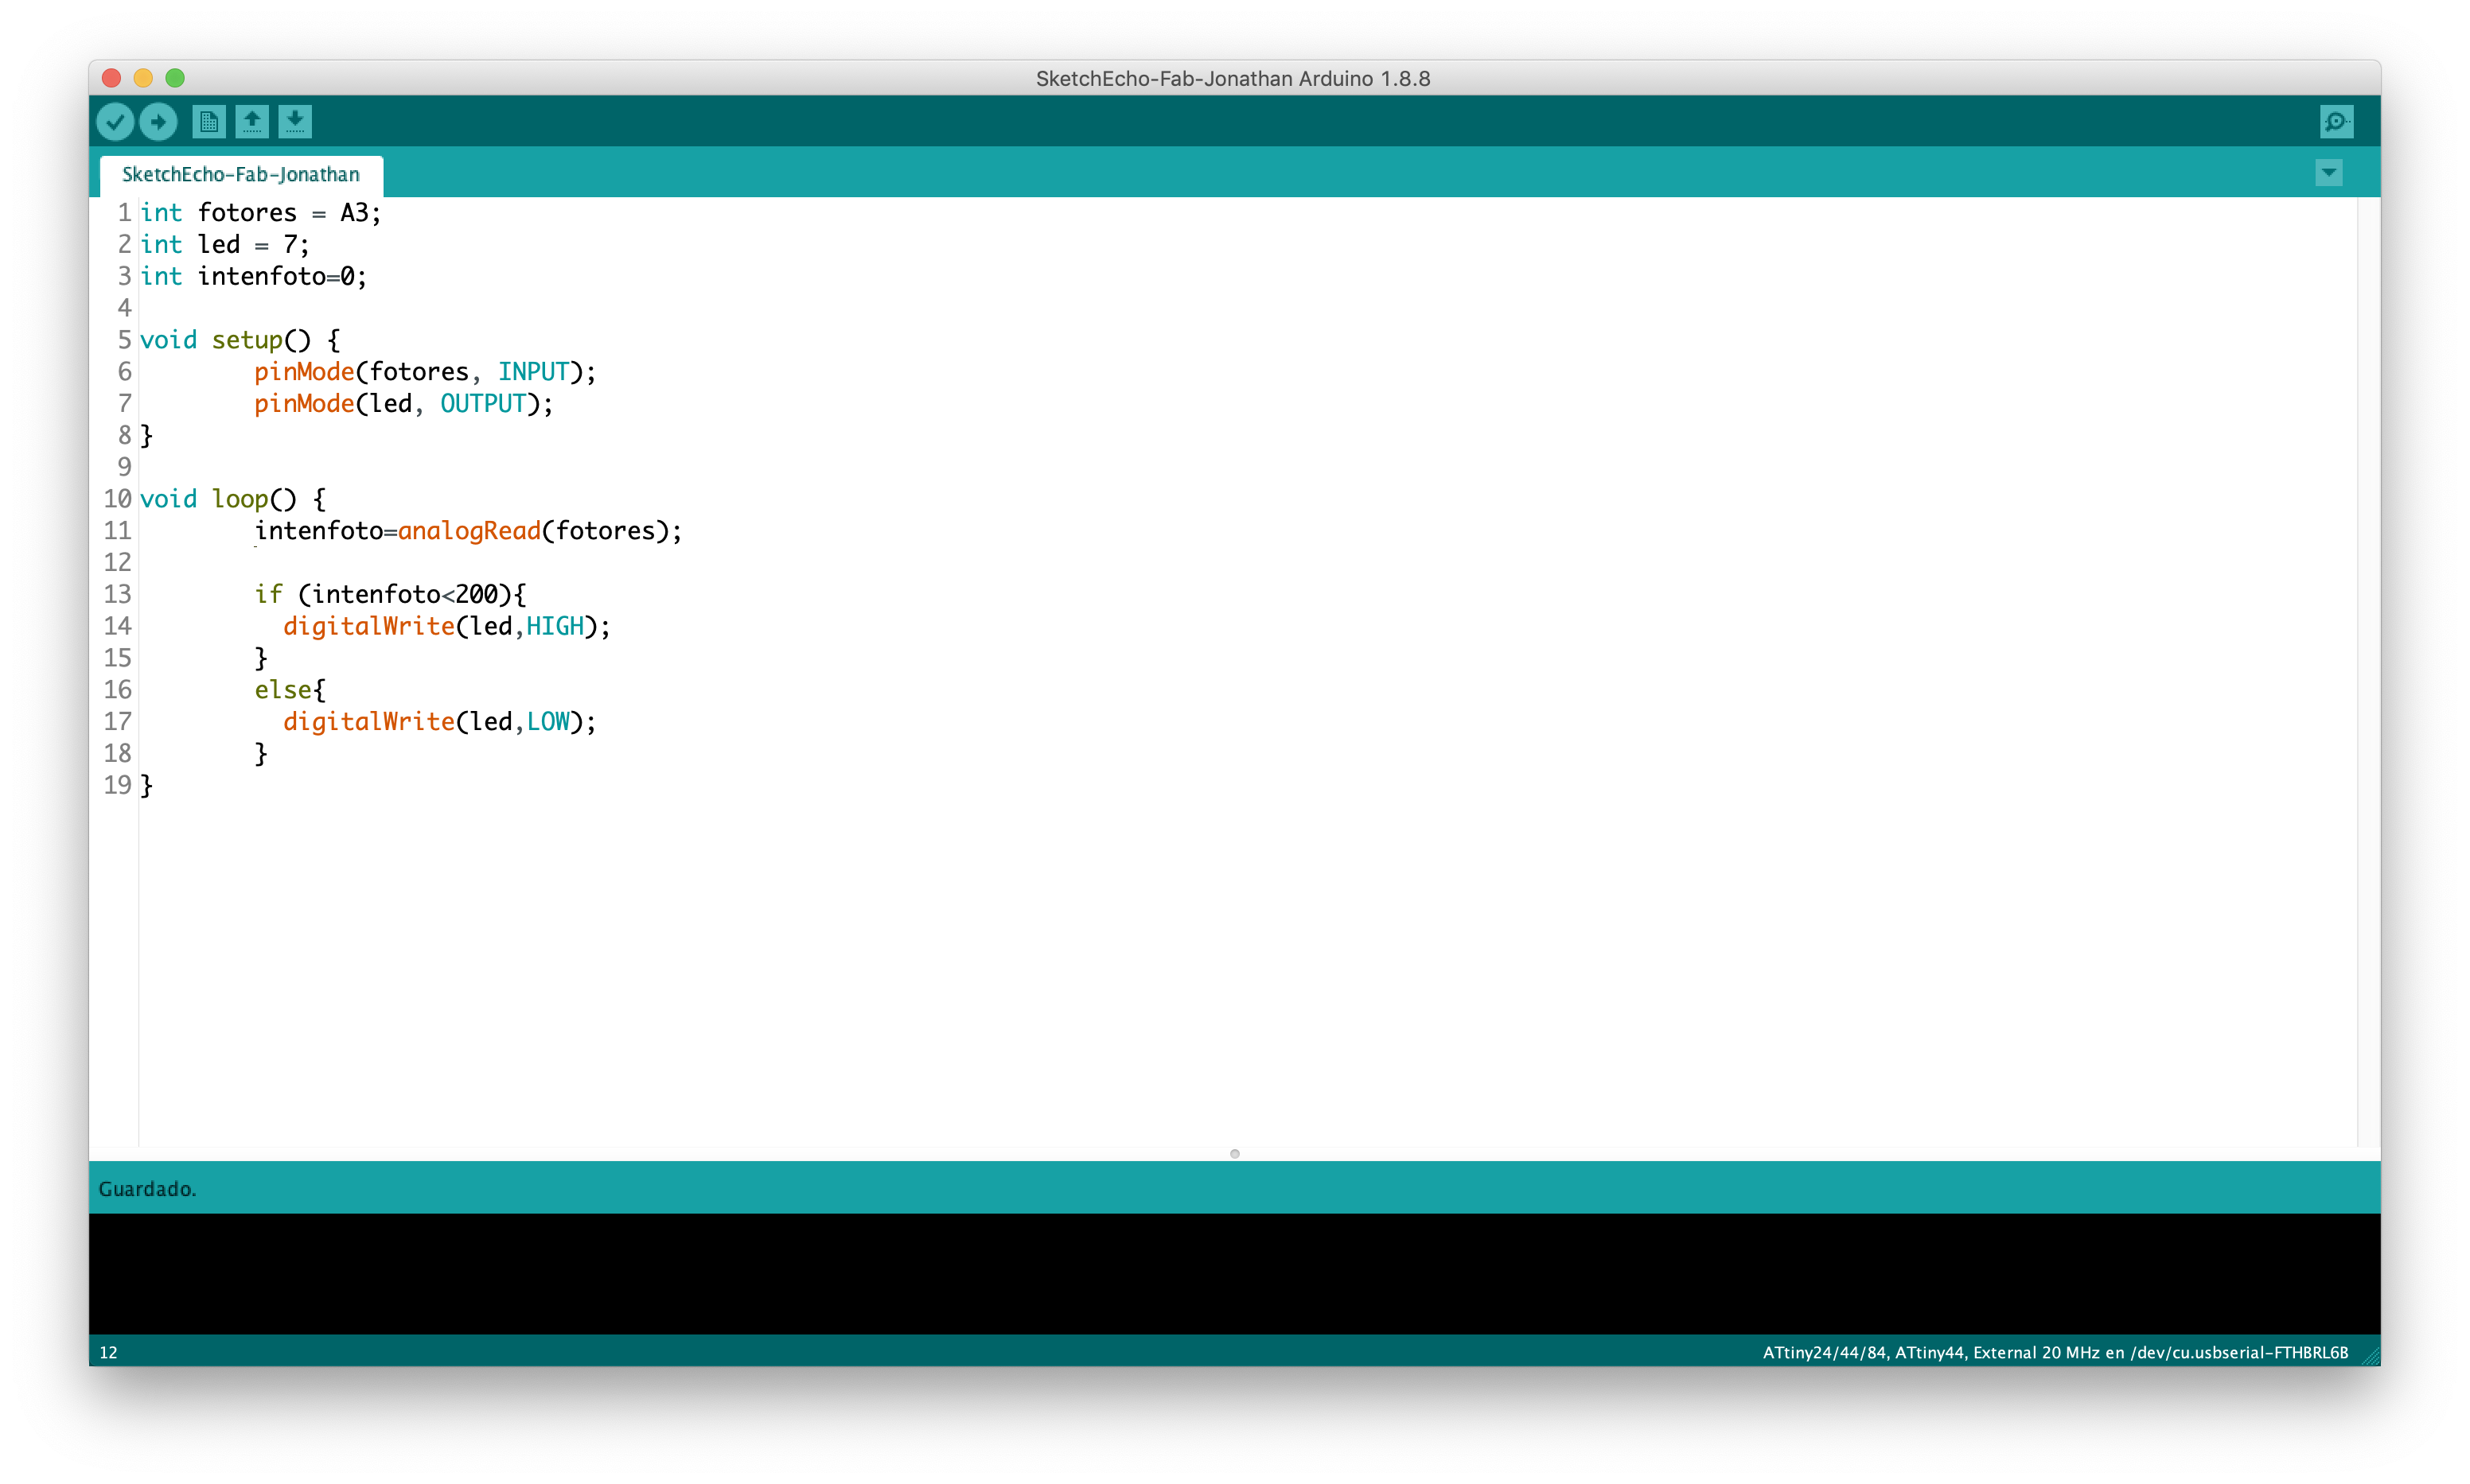Click 'pinMode(led, OUTPUT);' line
Image resolution: width=2470 pixels, height=1484 pixels.
pyautogui.click(x=403, y=404)
